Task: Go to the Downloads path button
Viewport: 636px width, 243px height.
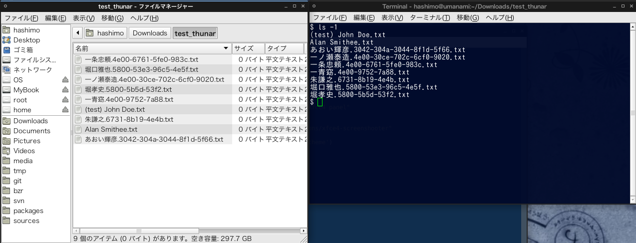Action: tap(150, 33)
